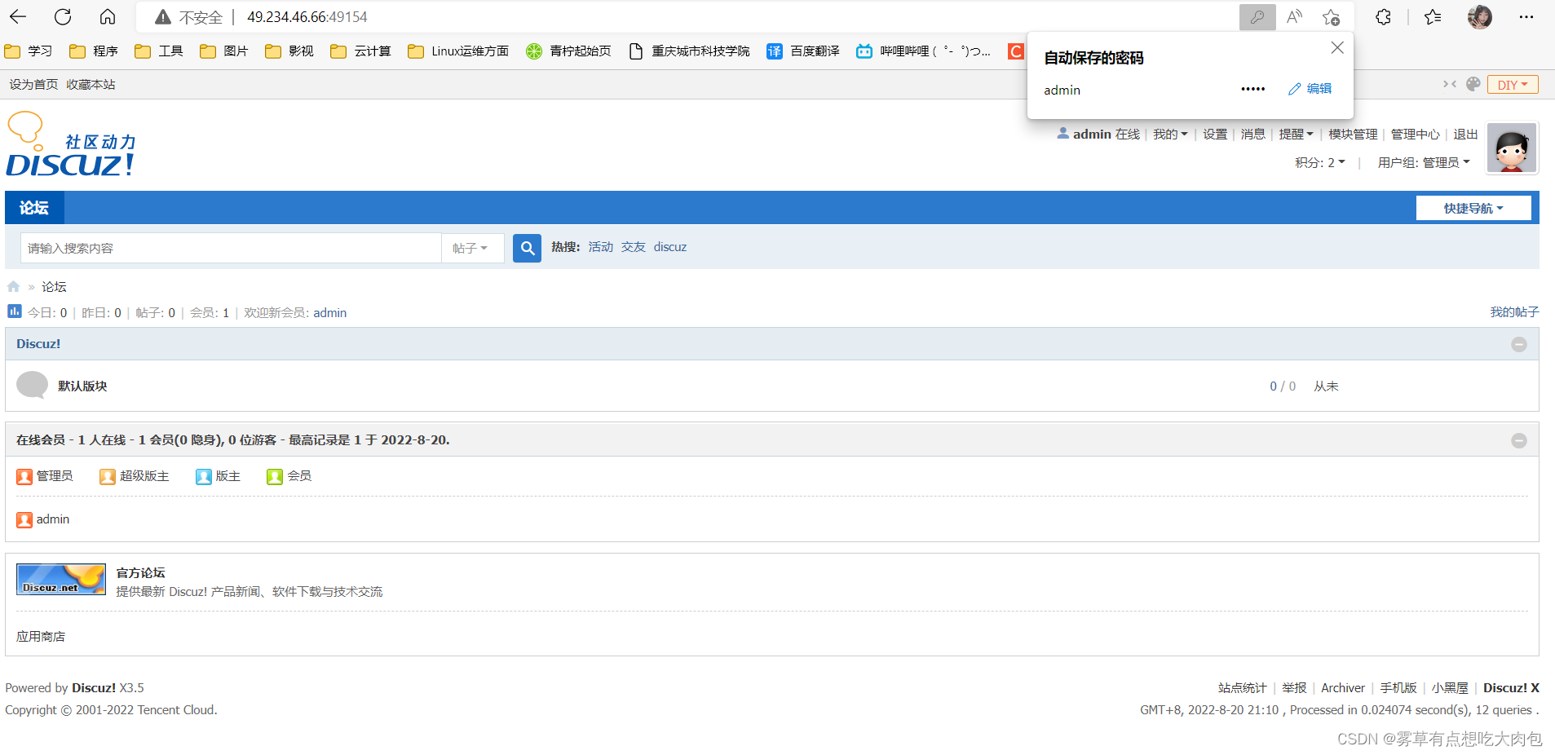Open the Linux运维方面 bookmark folder
1555x755 pixels.
[x=458, y=51]
